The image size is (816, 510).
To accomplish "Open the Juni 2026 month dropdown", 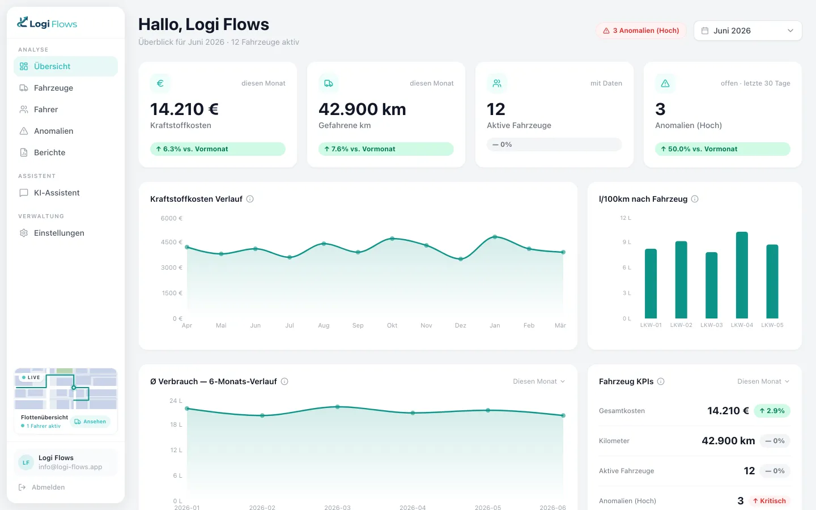I will [x=747, y=31].
